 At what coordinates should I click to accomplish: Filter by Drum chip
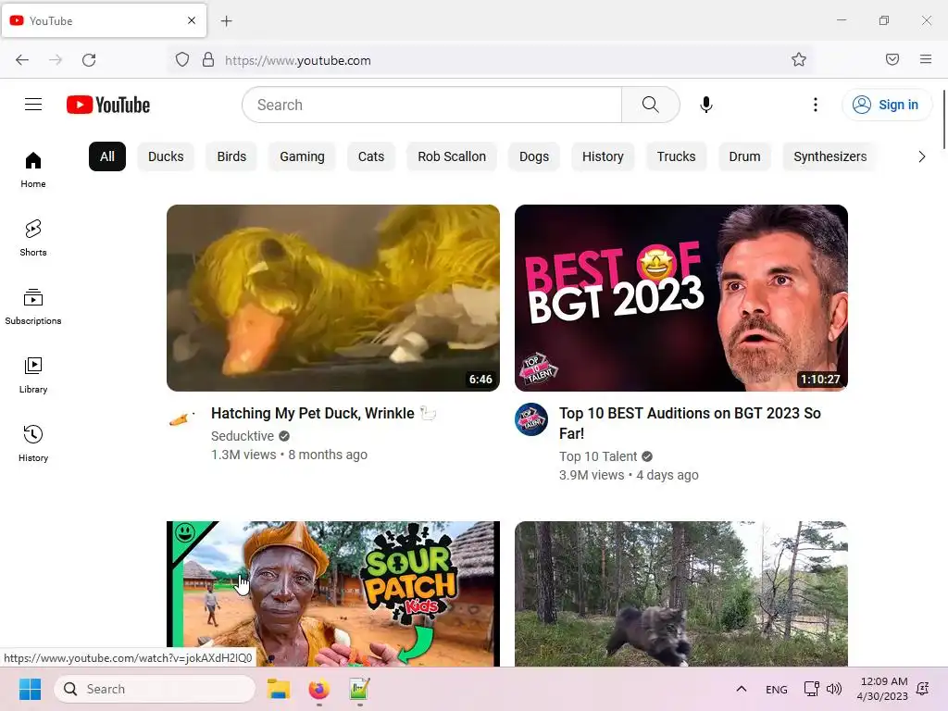click(x=744, y=156)
